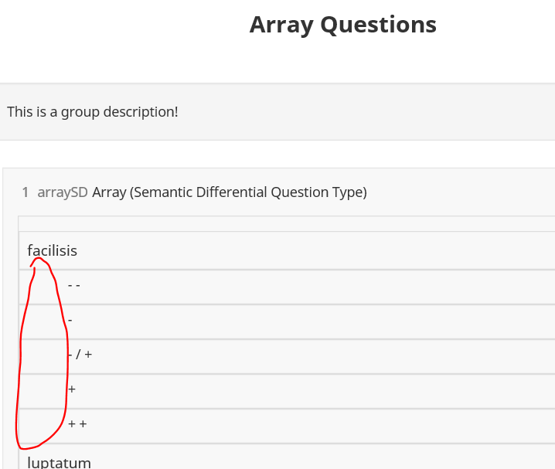This screenshot has width=555, height=469.
Task: Choose the '+ +' answer option
Action: pyautogui.click(x=77, y=424)
